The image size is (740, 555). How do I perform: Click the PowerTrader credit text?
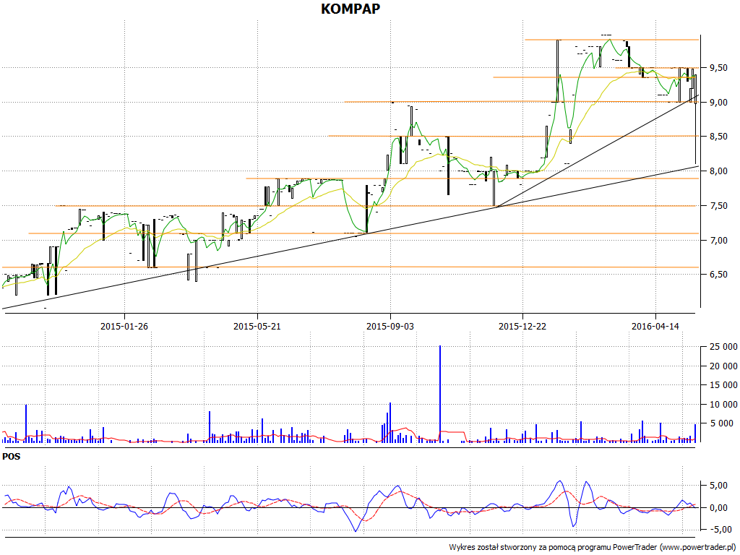(593, 548)
